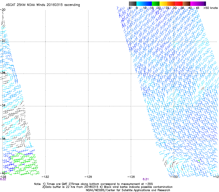Click the gray 0-5 knots legend segment

(133, 4)
